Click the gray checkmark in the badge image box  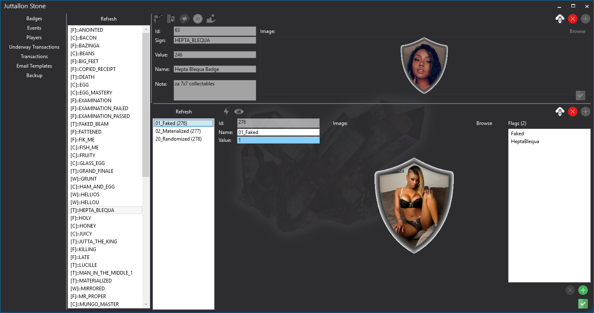point(580,96)
